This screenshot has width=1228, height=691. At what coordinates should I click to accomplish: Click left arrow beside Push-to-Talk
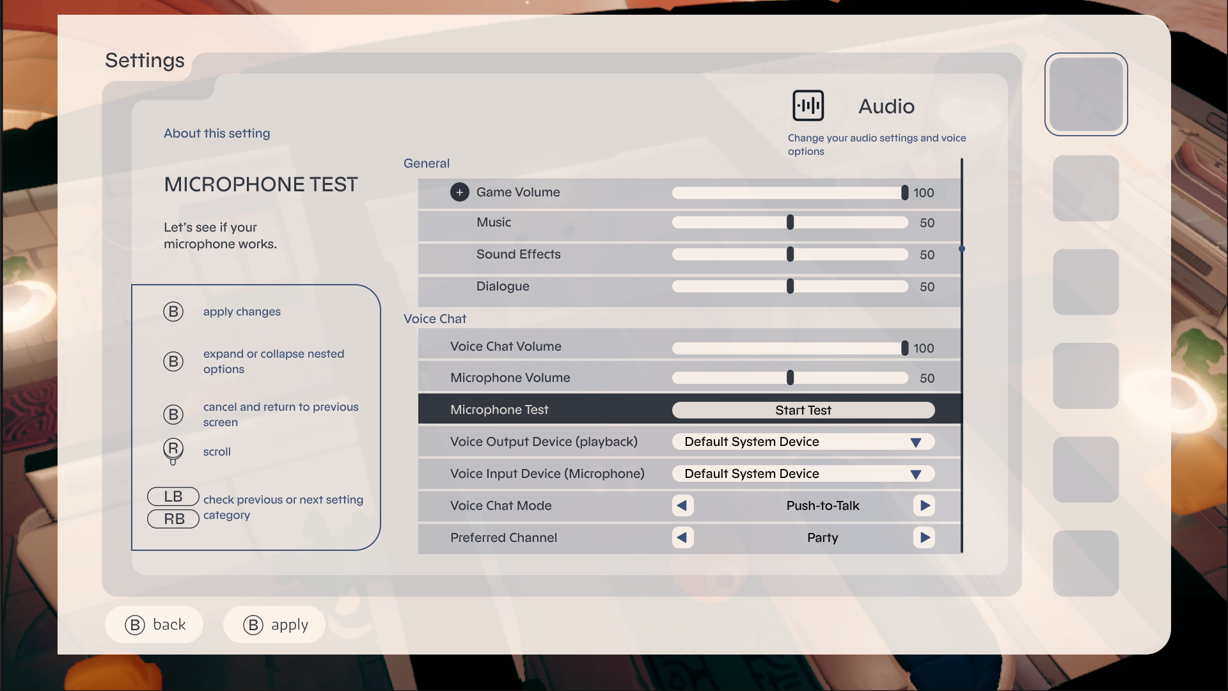click(x=682, y=505)
